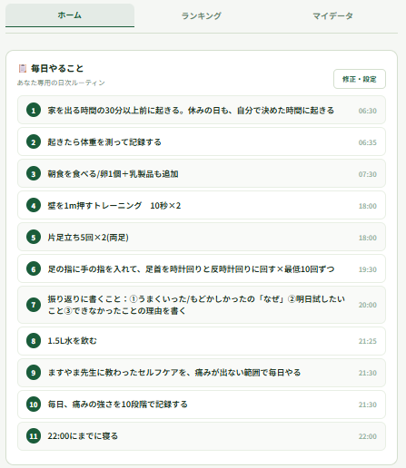
Task: Switch to the ランキング tab
Action: click(x=202, y=15)
